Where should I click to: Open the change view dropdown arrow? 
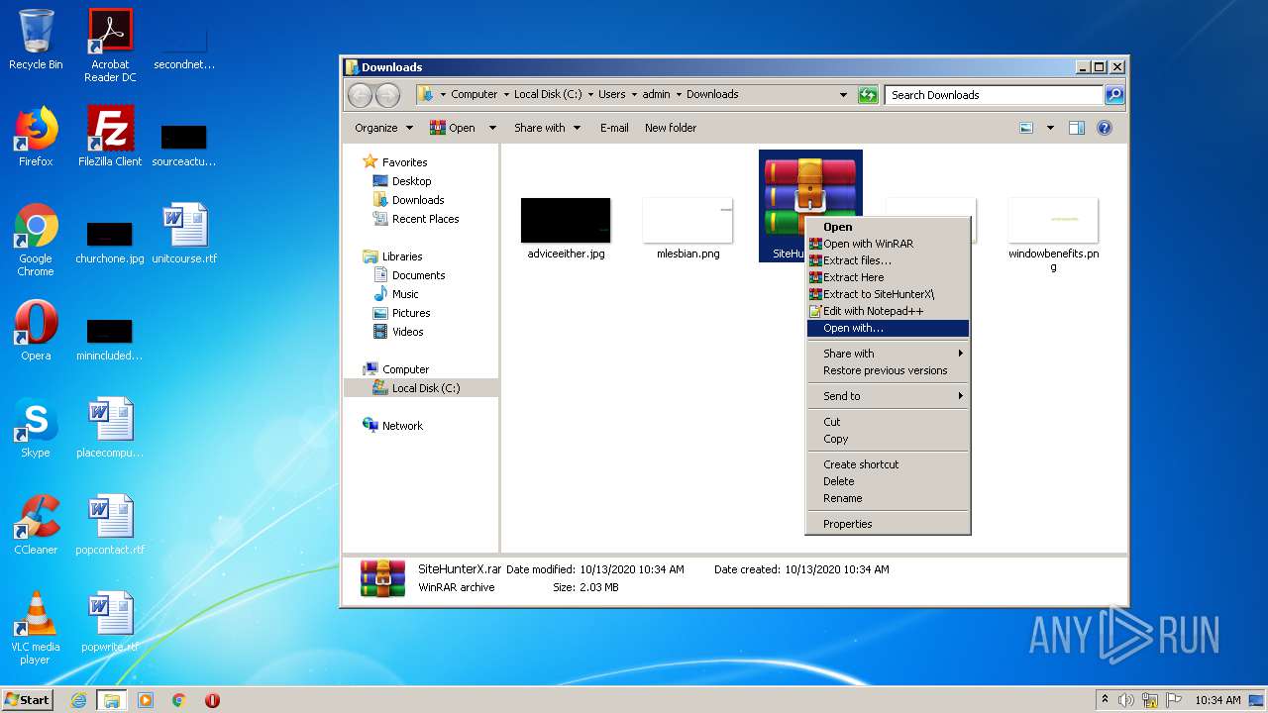(x=1050, y=128)
